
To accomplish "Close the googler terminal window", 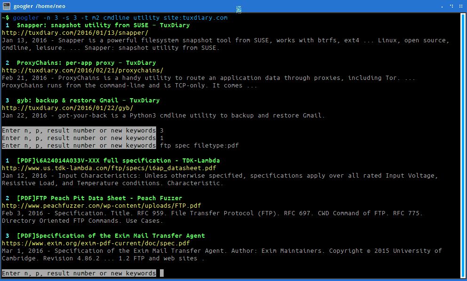I will click(460, 6).
